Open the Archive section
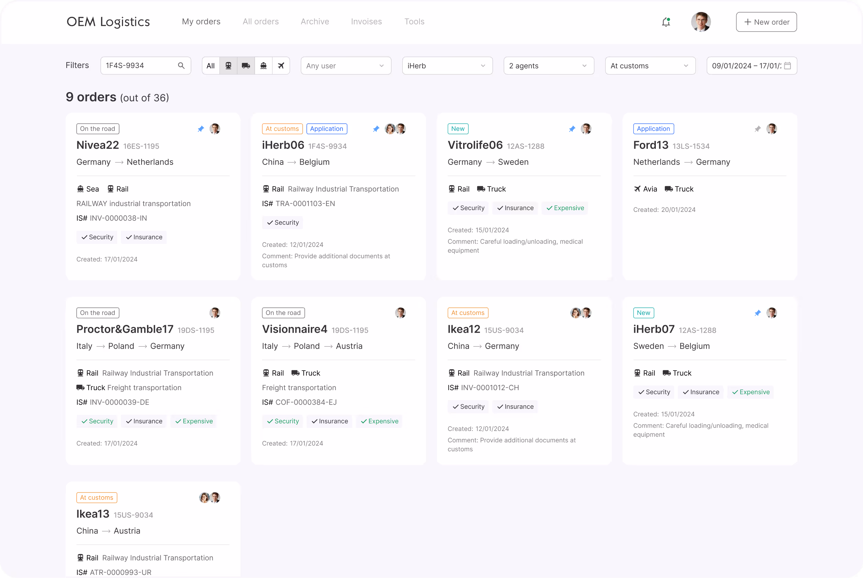 pyautogui.click(x=315, y=21)
